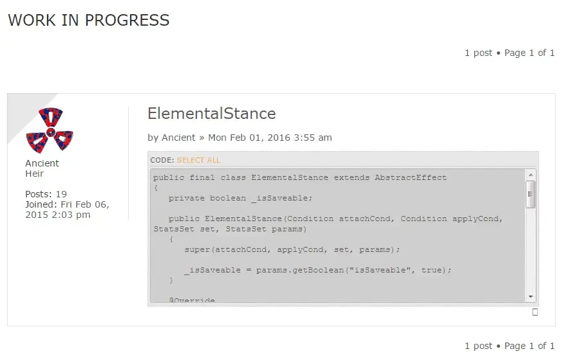Click the top '1 post • Page 1 of 1' text
The image size is (581, 358).
point(510,53)
